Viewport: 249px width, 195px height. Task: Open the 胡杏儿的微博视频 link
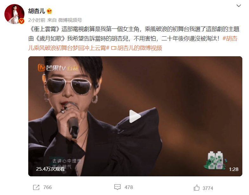140,48
